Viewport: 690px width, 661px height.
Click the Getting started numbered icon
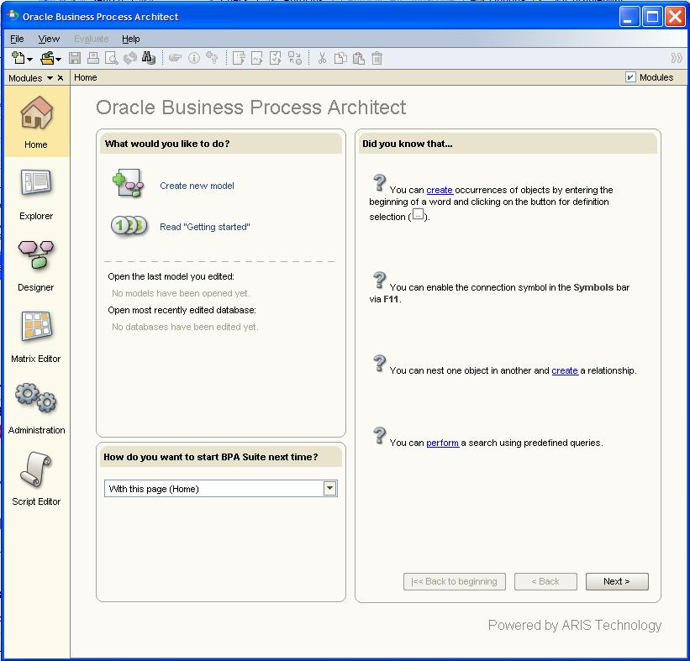pyautogui.click(x=129, y=226)
